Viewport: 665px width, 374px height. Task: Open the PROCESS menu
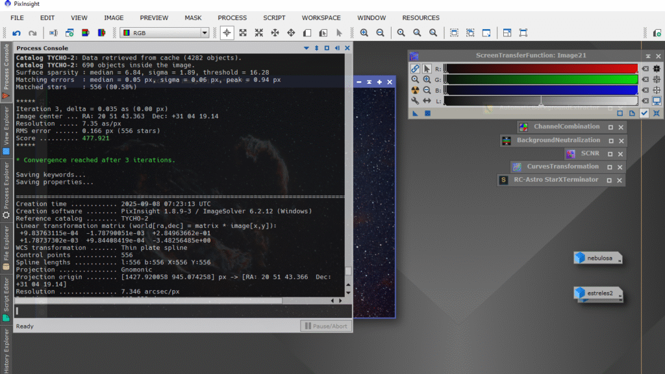click(x=232, y=18)
